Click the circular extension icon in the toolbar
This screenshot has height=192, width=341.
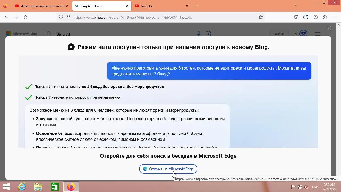pos(306,17)
